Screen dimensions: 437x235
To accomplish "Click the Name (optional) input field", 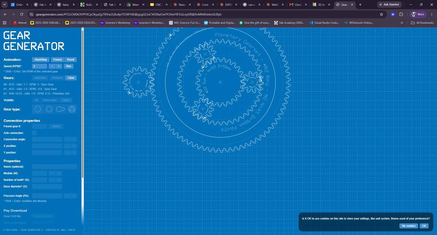I will click(55, 167).
